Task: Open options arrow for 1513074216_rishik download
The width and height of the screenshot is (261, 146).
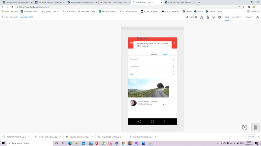Action: coord(61,137)
